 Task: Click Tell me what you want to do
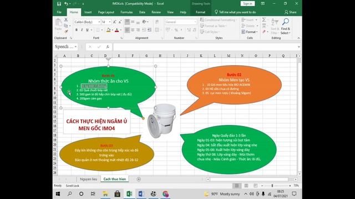pos(235,12)
